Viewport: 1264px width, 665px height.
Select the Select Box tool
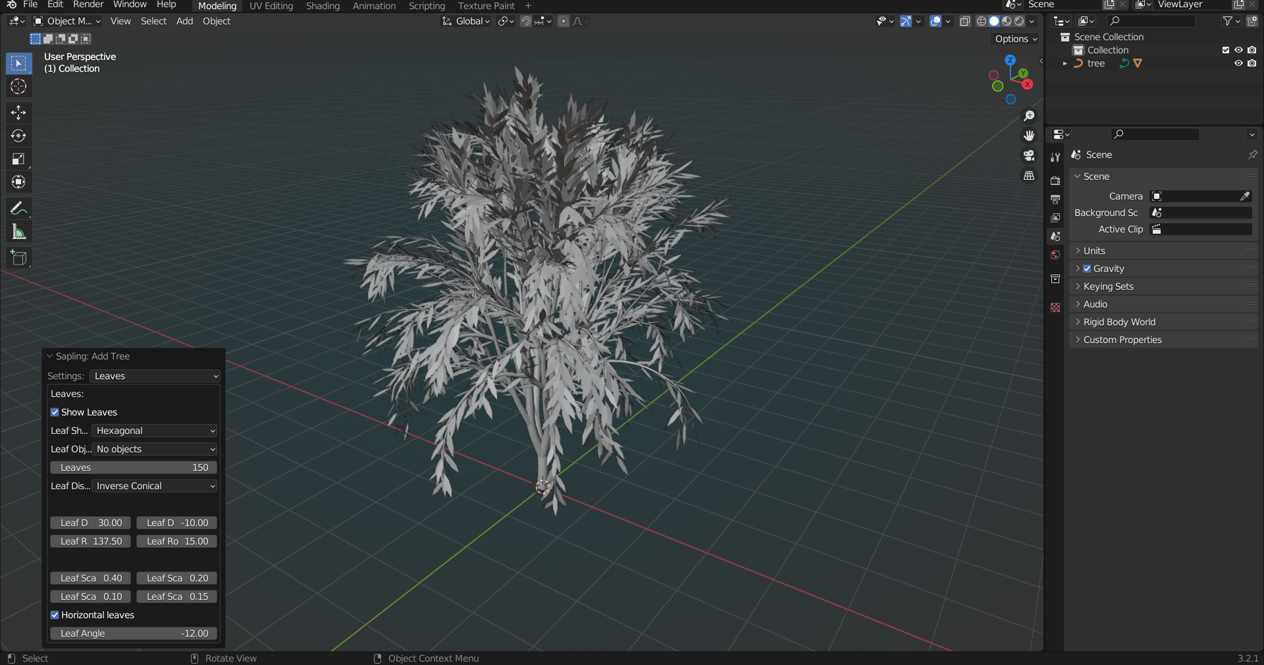18,63
